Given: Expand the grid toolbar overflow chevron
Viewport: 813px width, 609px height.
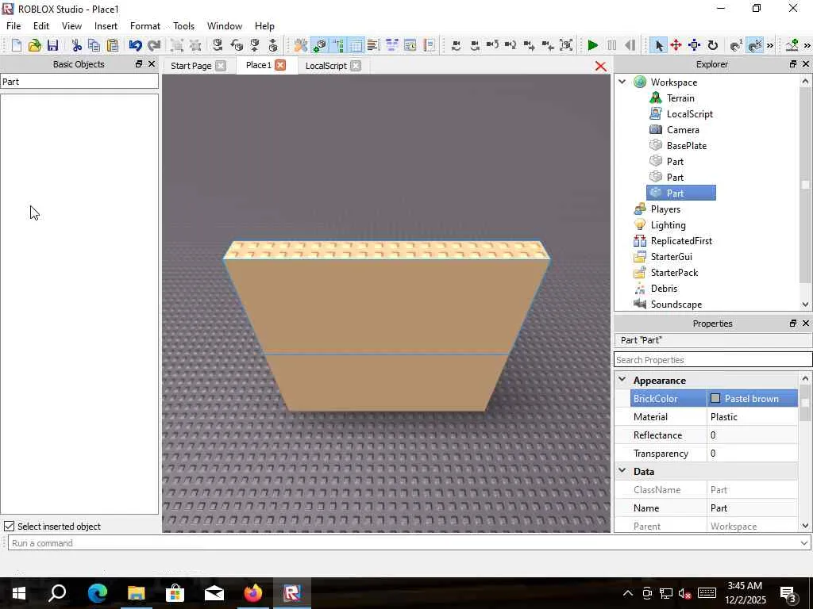Looking at the screenshot, I should tap(770, 45).
